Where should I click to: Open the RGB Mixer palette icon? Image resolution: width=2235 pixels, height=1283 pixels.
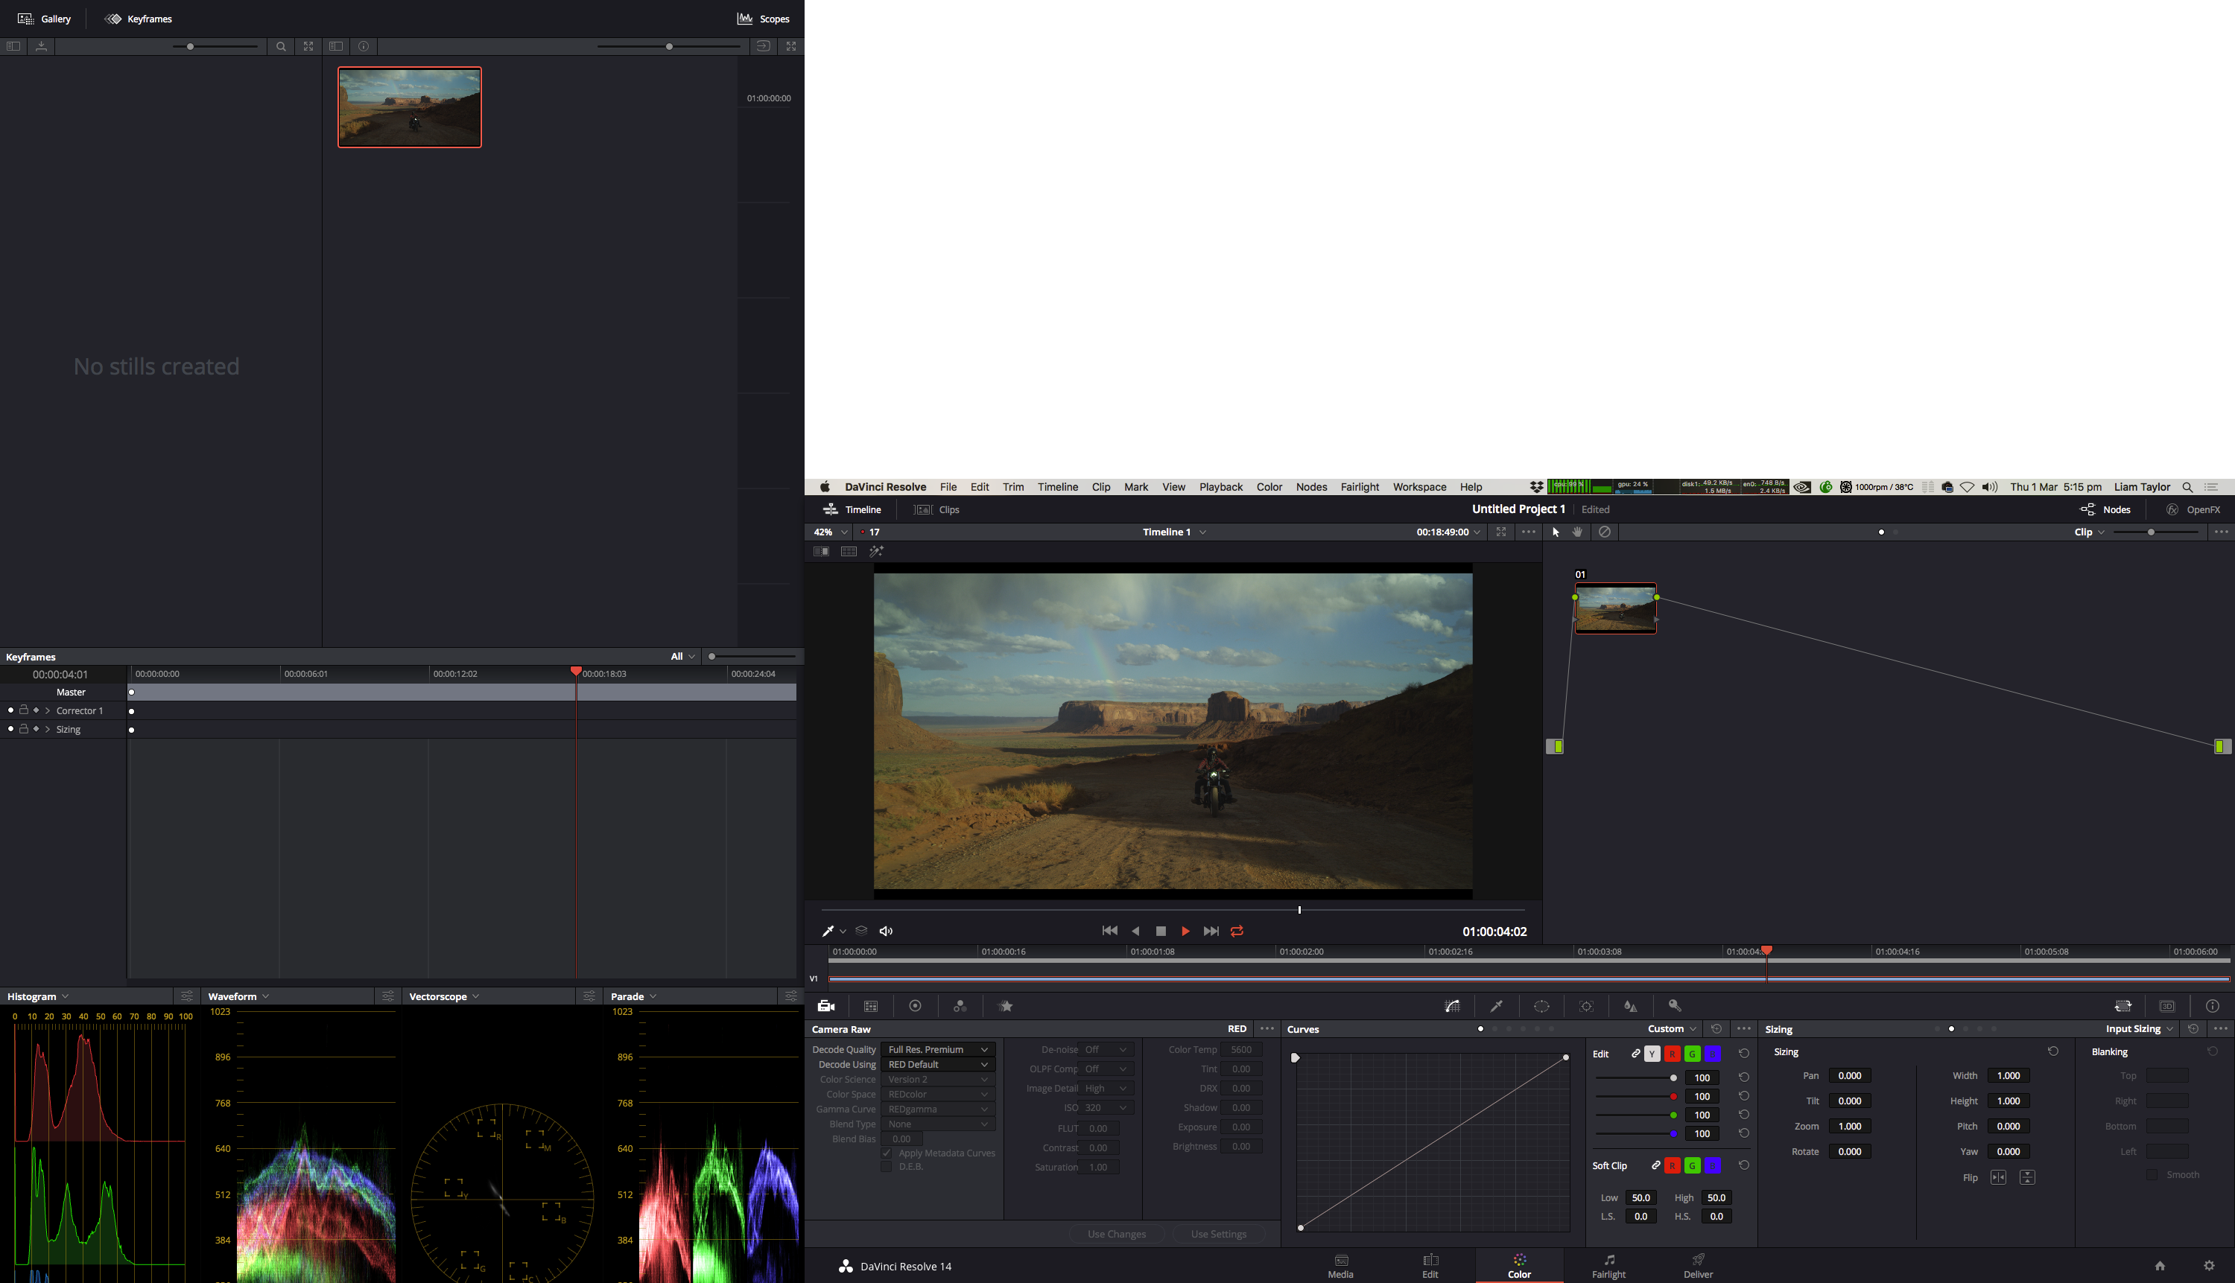pos(960,1005)
